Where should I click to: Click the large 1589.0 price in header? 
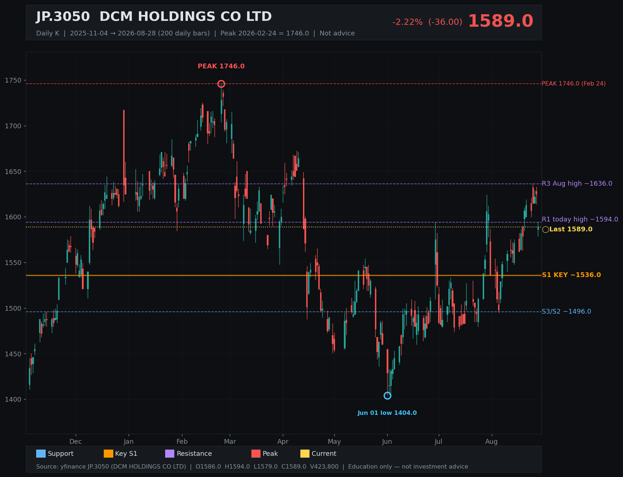pyautogui.click(x=501, y=21)
